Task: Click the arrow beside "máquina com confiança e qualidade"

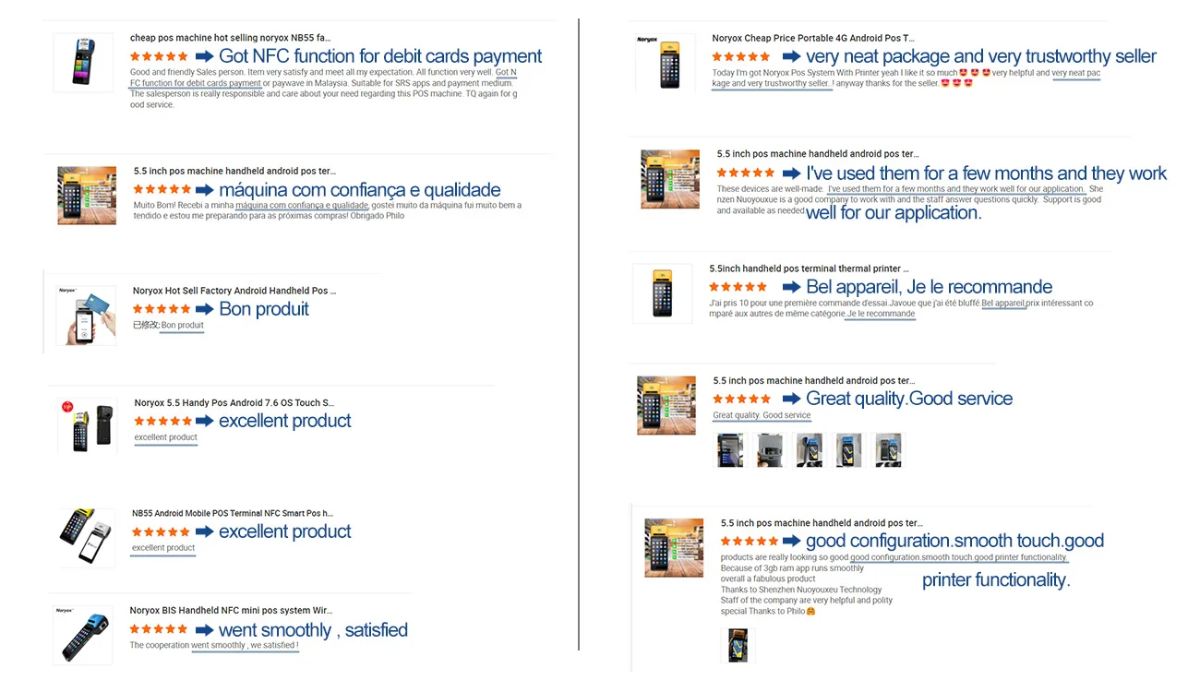Action: coord(204,190)
